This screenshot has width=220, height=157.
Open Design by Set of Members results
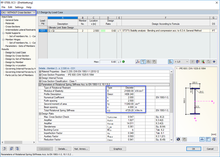point(18,59)
